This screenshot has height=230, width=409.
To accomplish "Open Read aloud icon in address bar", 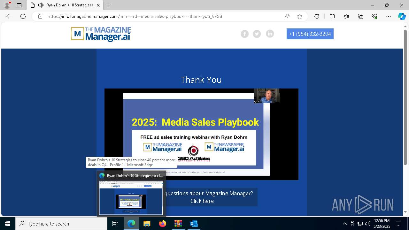I will (x=287, y=16).
